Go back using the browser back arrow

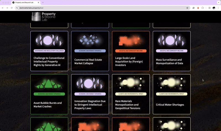(x=3, y=8)
